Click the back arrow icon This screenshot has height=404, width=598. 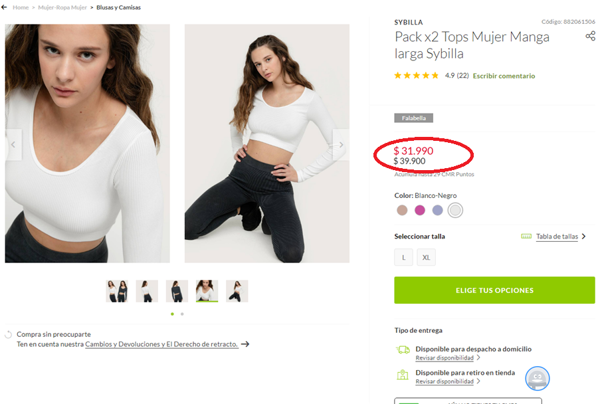(5, 7)
